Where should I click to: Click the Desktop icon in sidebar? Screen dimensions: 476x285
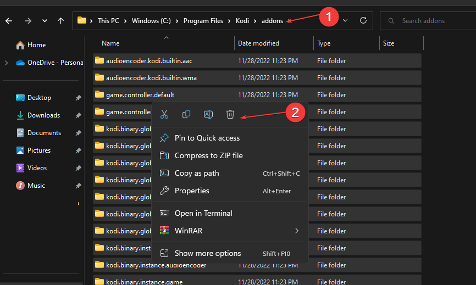(x=20, y=98)
